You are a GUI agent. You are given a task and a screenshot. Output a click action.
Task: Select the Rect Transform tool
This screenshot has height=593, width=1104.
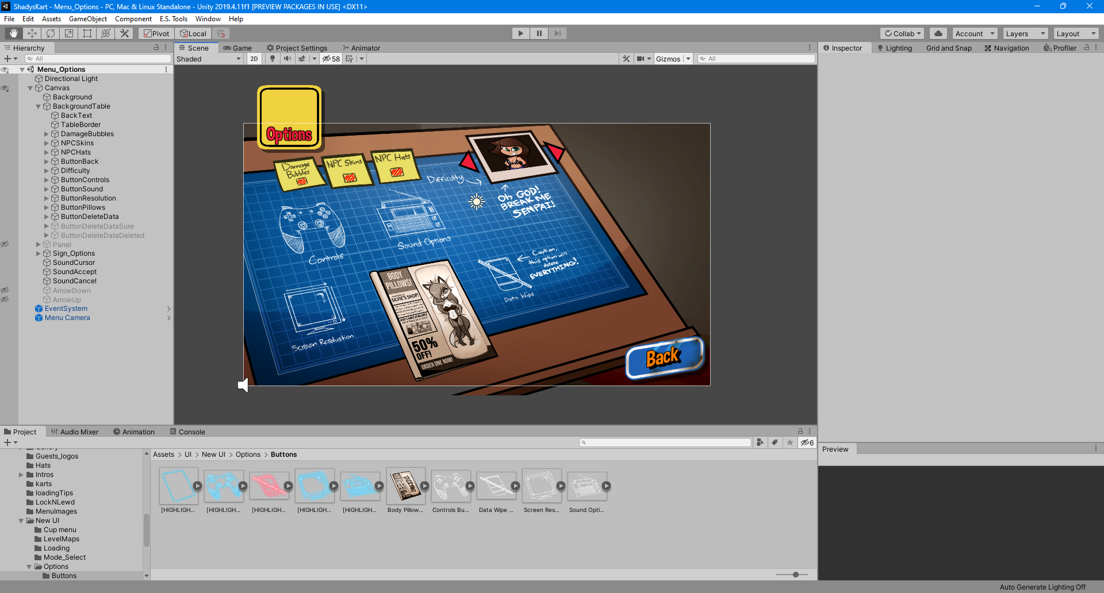87,33
